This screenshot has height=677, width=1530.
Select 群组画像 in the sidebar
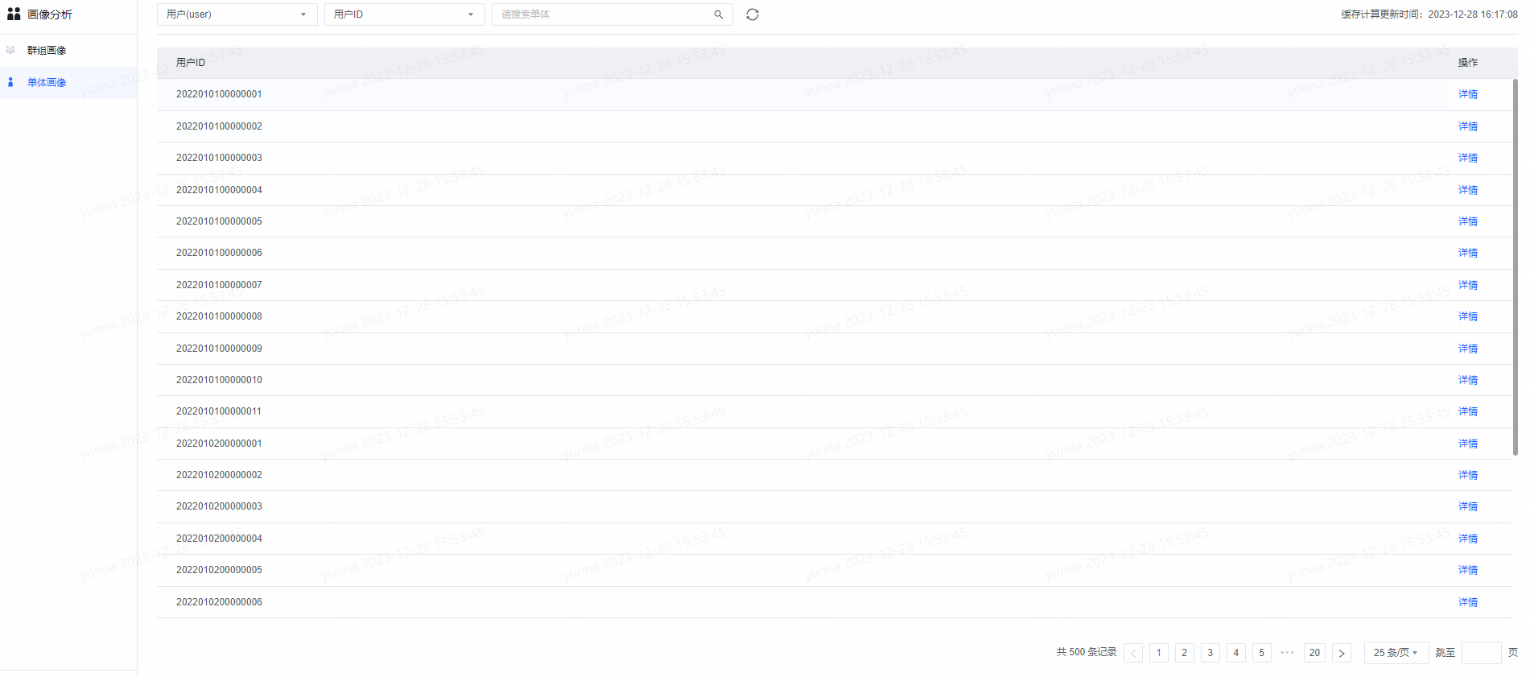coord(68,50)
